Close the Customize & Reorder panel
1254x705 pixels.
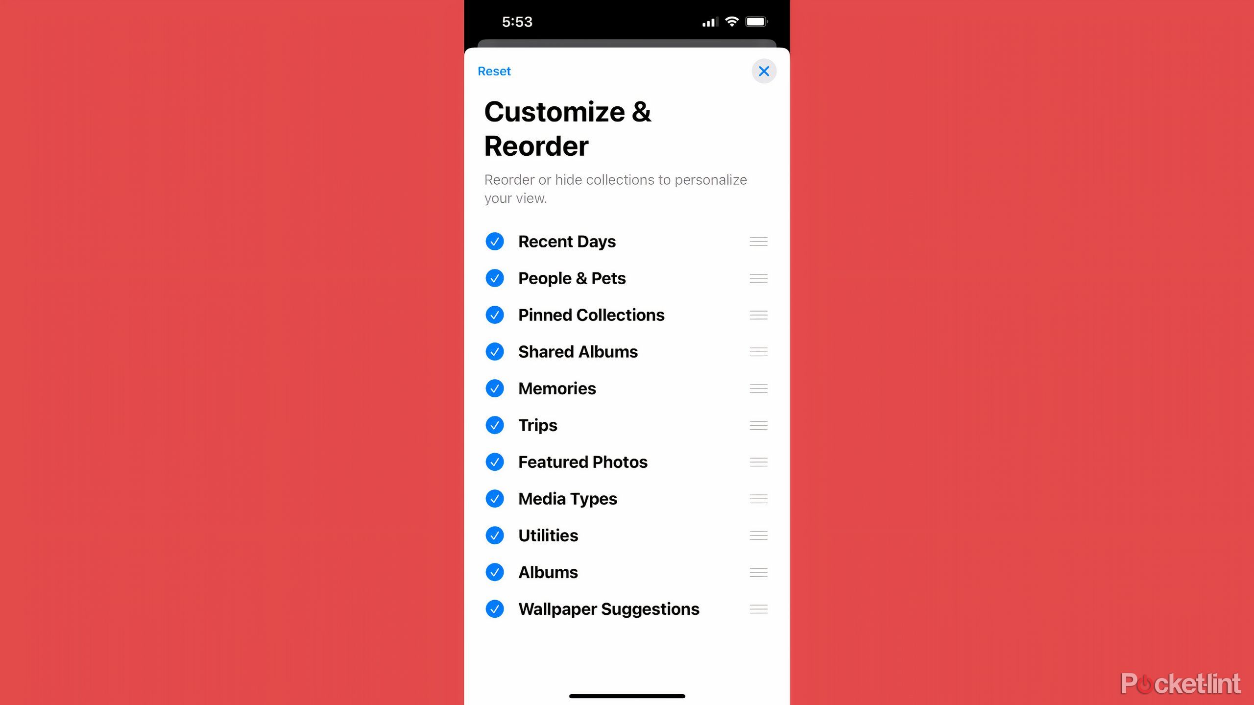pyautogui.click(x=763, y=71)
